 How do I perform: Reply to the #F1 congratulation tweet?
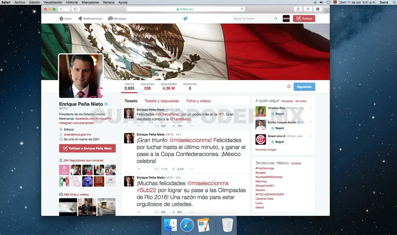pyautogui.click(x=139, y=126)
